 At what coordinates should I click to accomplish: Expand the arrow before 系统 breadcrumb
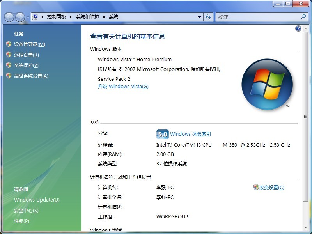(x=104, y=17)
